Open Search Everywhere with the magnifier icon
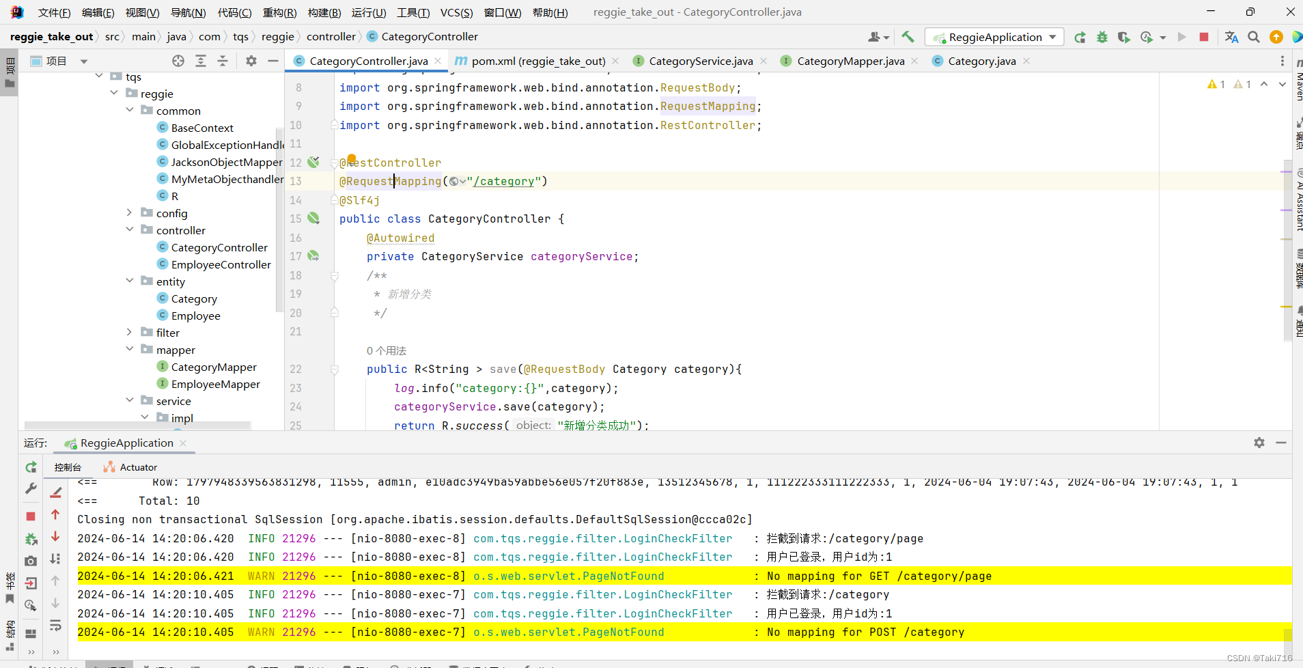Image resolution: width=1303 pixels, height=668 pixels. 1254,37
